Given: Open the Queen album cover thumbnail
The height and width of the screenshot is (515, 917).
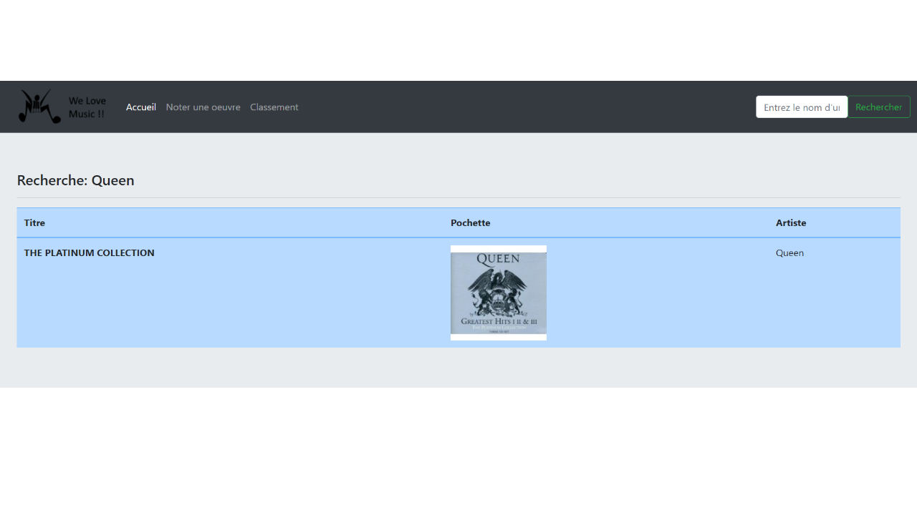Looking at the screenshot, I should coord(499,293).
